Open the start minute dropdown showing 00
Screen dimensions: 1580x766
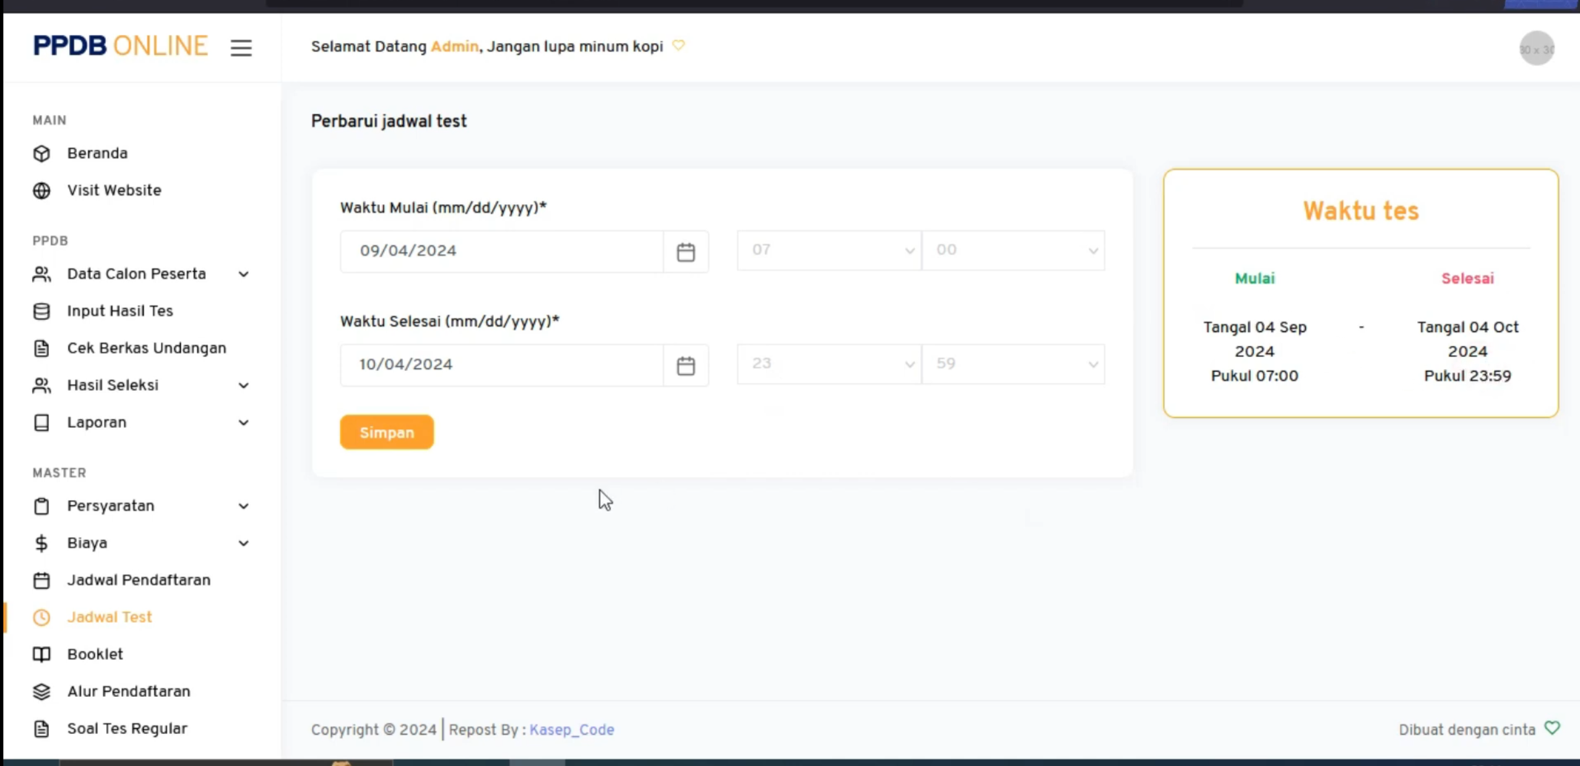1013,250
